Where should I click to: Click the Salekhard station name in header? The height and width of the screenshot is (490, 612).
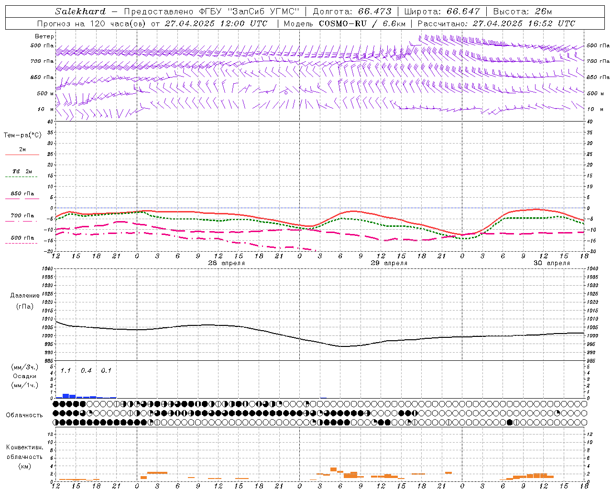tap(80, 11)
